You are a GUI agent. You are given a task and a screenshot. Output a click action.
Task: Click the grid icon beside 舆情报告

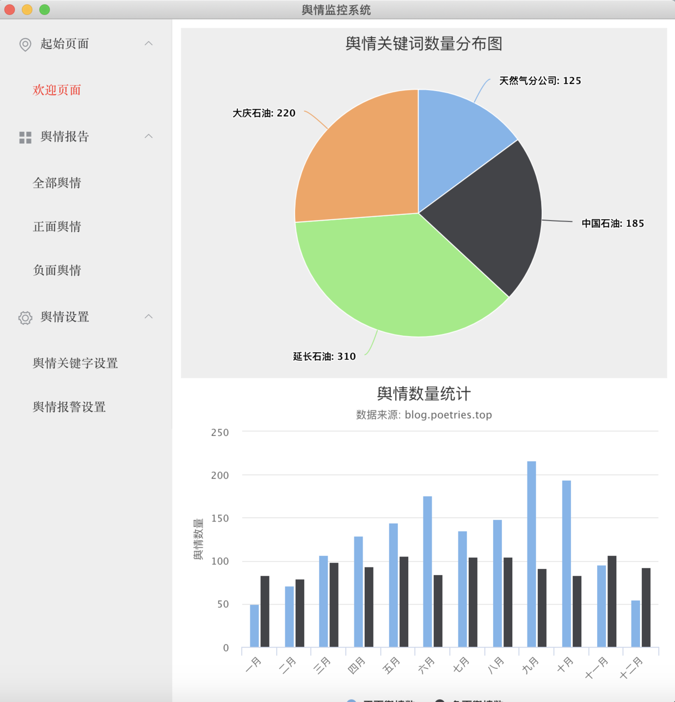point(25,137)
